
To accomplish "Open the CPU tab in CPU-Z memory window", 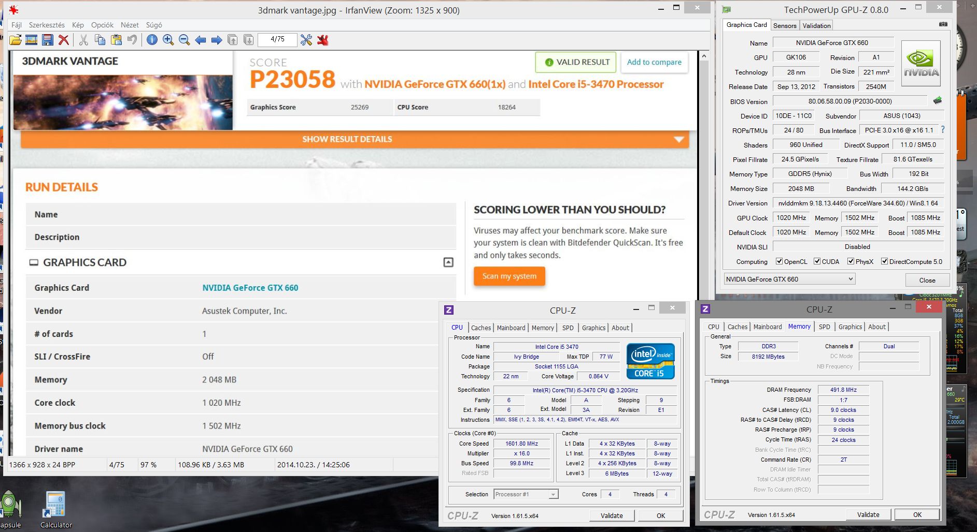I will coord(714,327).
